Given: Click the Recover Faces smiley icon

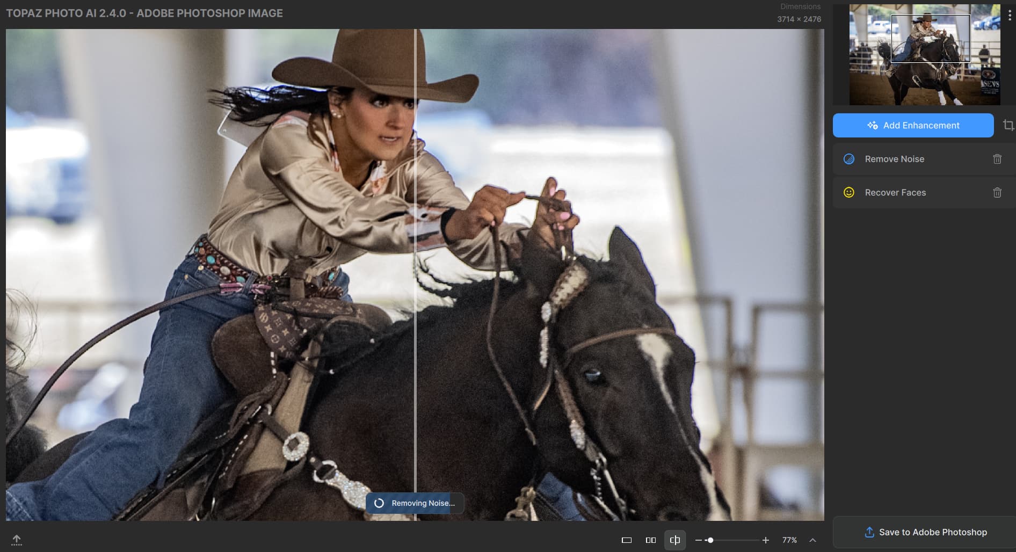Looking at the screenshot, I should coord(850,192).
